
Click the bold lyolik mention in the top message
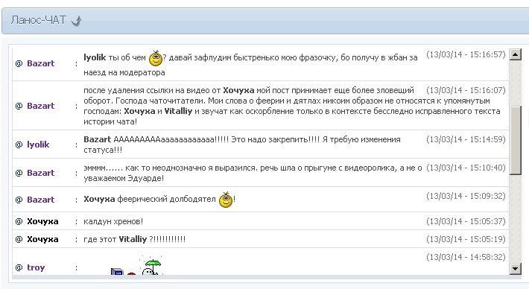coord(95,57)
